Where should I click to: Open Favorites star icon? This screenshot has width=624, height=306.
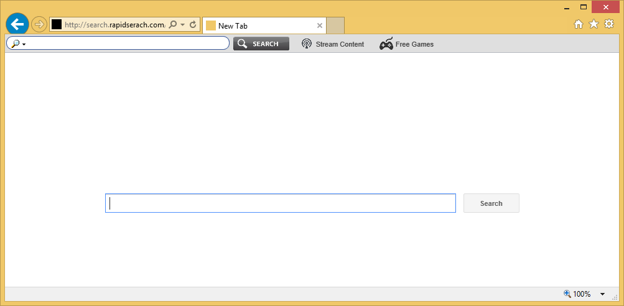click(x=594, y=24)
